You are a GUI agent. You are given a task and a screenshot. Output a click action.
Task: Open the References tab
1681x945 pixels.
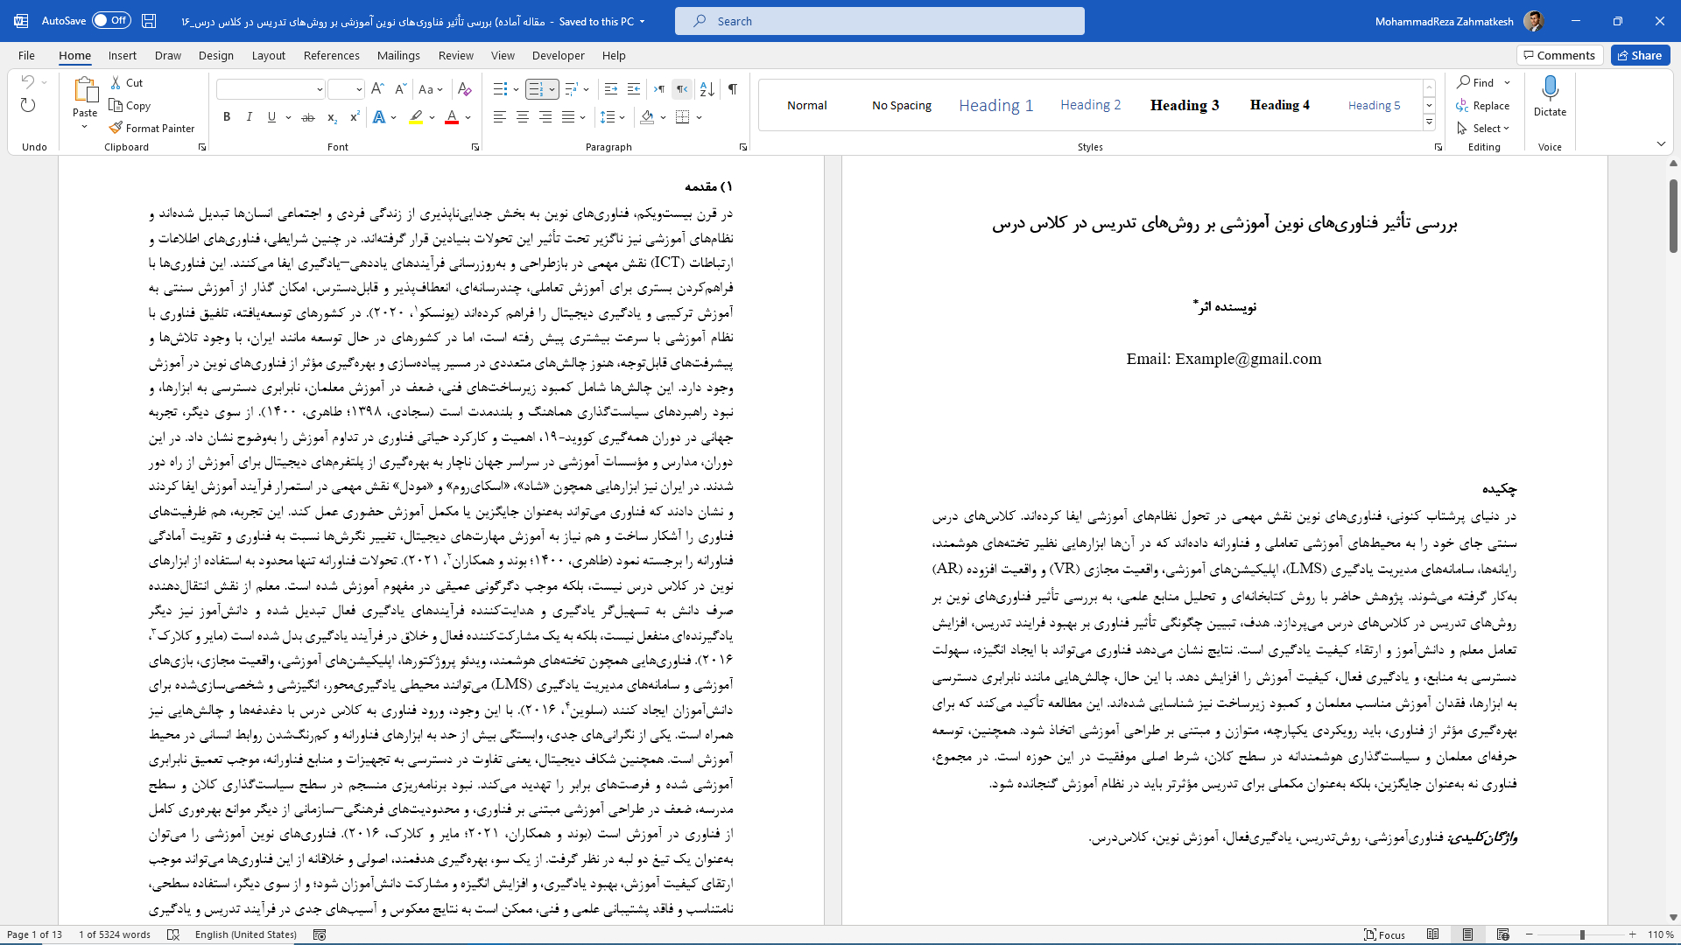click(x=331, y=55)
